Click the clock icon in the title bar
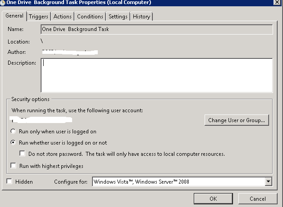 [x=3, y=2]
